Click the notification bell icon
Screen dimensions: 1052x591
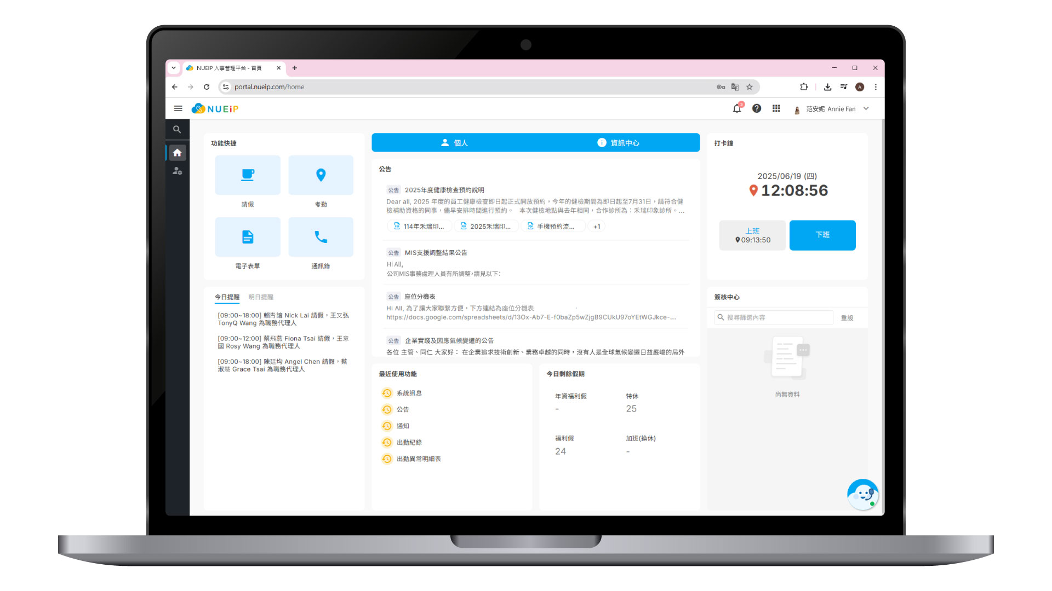737,108
